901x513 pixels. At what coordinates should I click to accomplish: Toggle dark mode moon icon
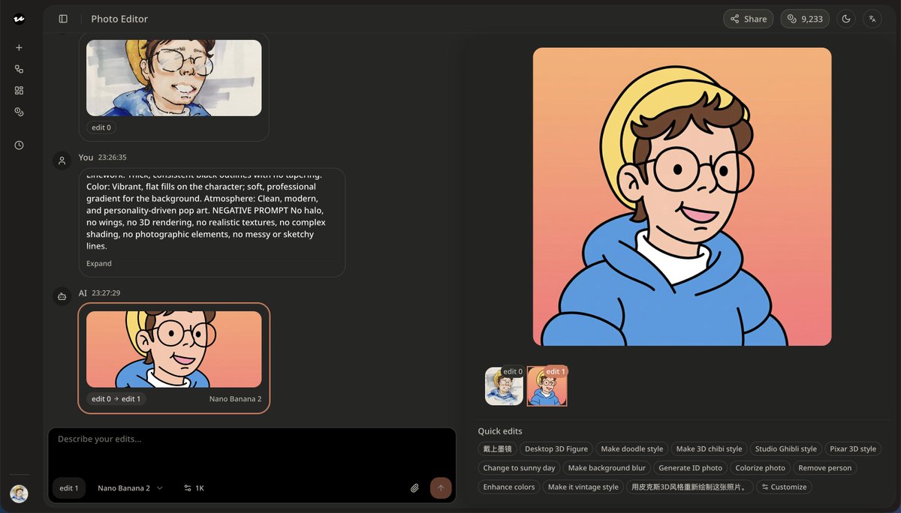846,19
